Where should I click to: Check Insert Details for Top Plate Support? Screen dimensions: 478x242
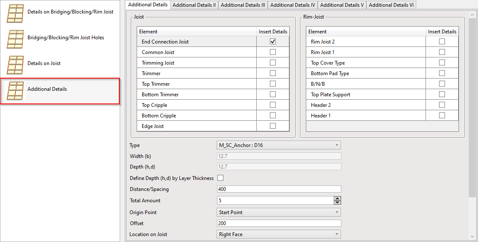point(442,94)
